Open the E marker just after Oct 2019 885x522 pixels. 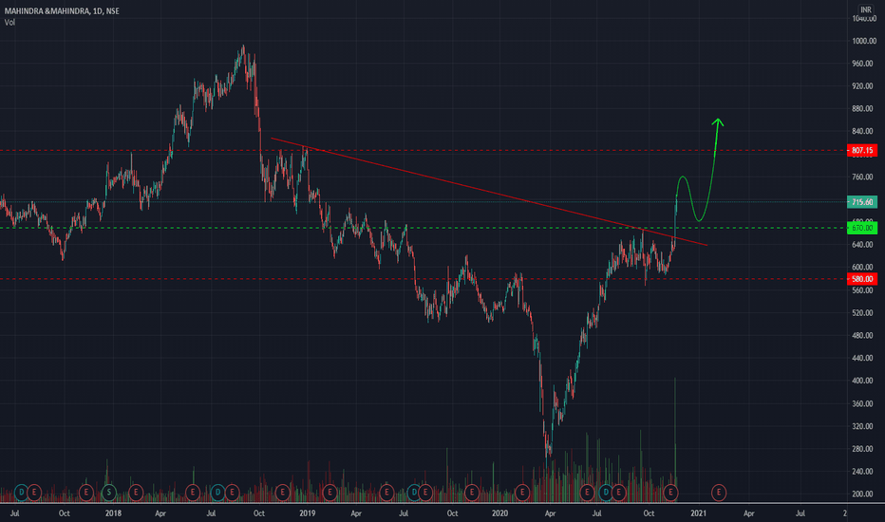click(471, 493)
